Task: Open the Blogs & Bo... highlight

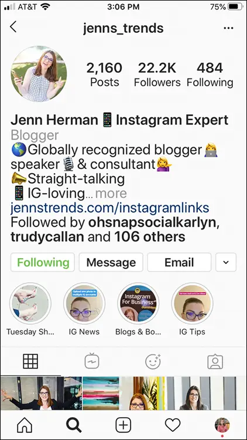Action: pos(138,309)
